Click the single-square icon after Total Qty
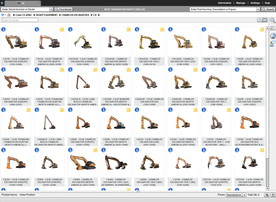Image resolution: width=276 pixels, height=202 pixels. (273, 195)
